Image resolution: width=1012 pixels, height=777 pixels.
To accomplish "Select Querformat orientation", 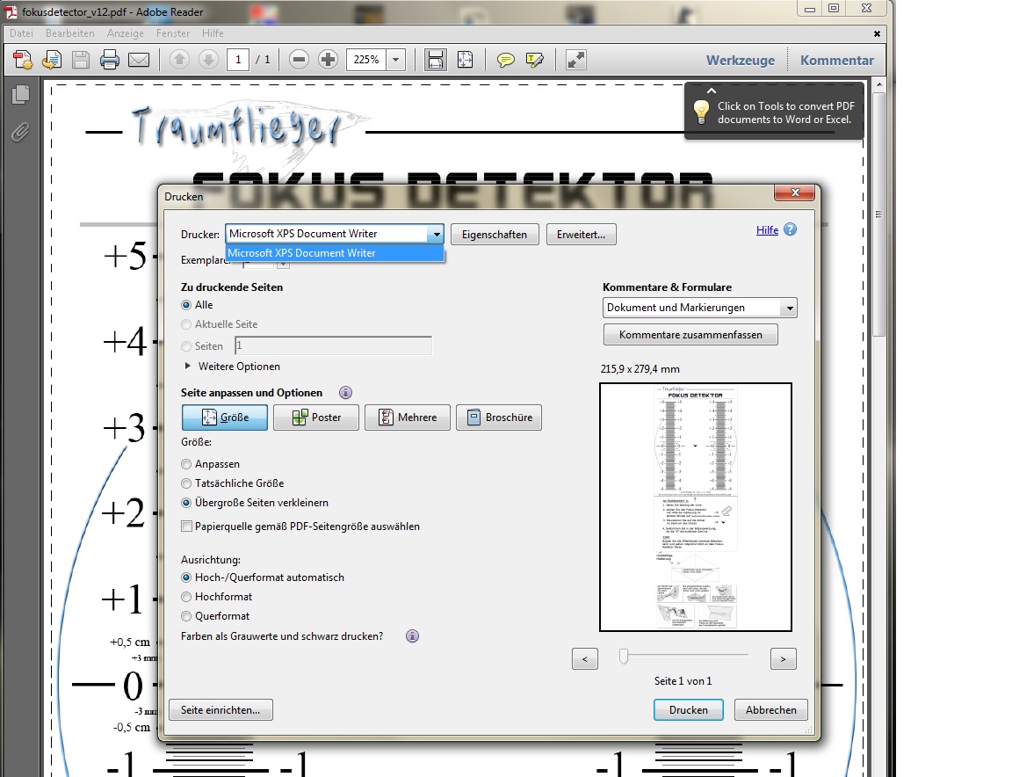I will (x=186, y=616).
